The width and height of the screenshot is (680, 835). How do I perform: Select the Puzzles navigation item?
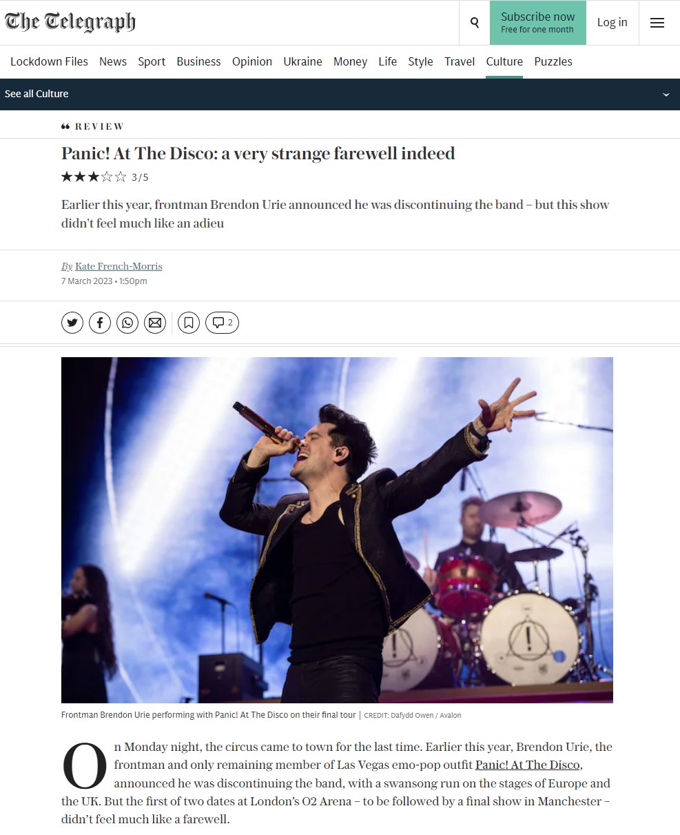pos(553,61)
